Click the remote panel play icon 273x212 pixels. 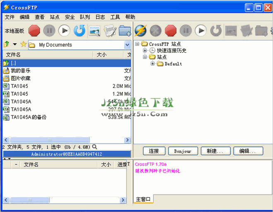tap(201, 31)
